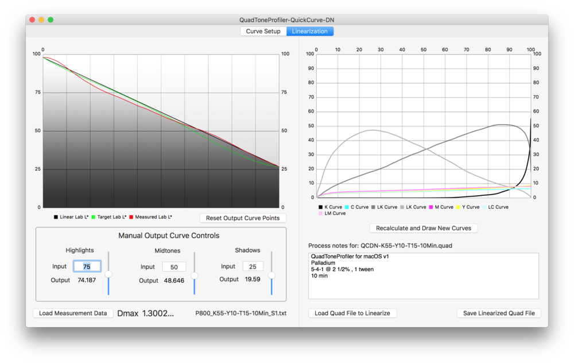Click the cyan C Curve legend swatch
This screenshot has height=364, width=574.
pos(347,207)
